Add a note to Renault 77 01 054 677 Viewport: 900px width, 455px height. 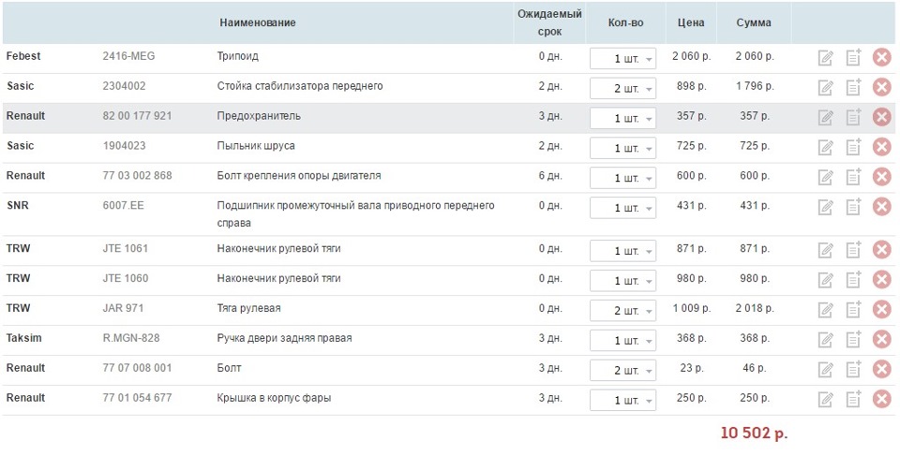tap(853, 400)
